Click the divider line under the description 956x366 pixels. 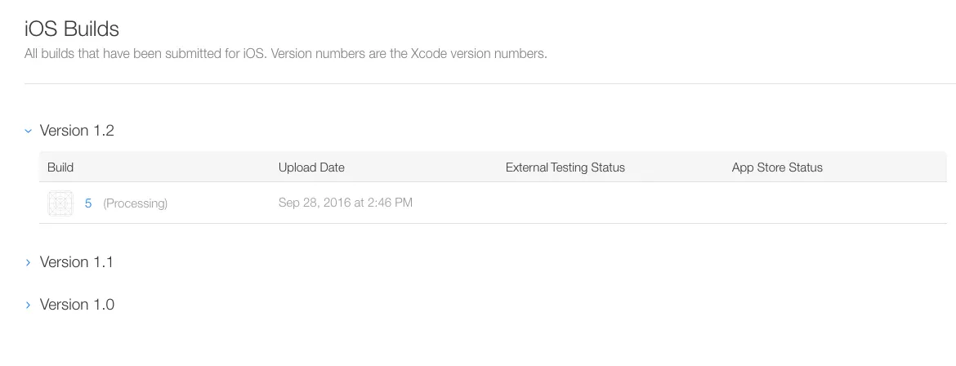(490, 83)
